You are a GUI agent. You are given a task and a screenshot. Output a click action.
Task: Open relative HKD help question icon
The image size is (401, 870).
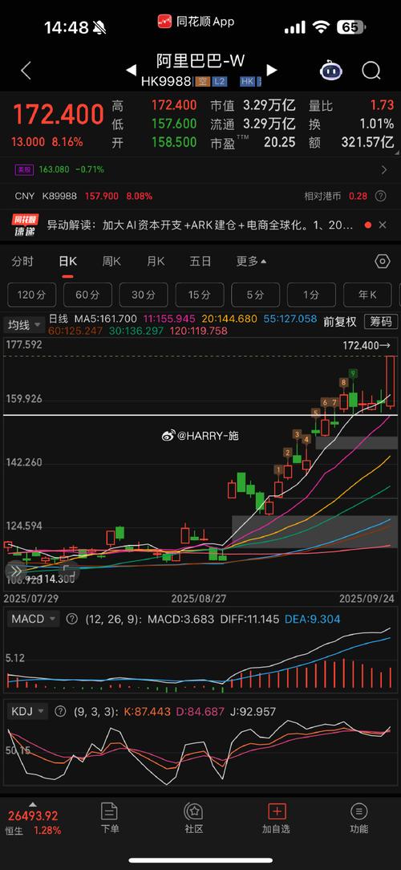380,196
